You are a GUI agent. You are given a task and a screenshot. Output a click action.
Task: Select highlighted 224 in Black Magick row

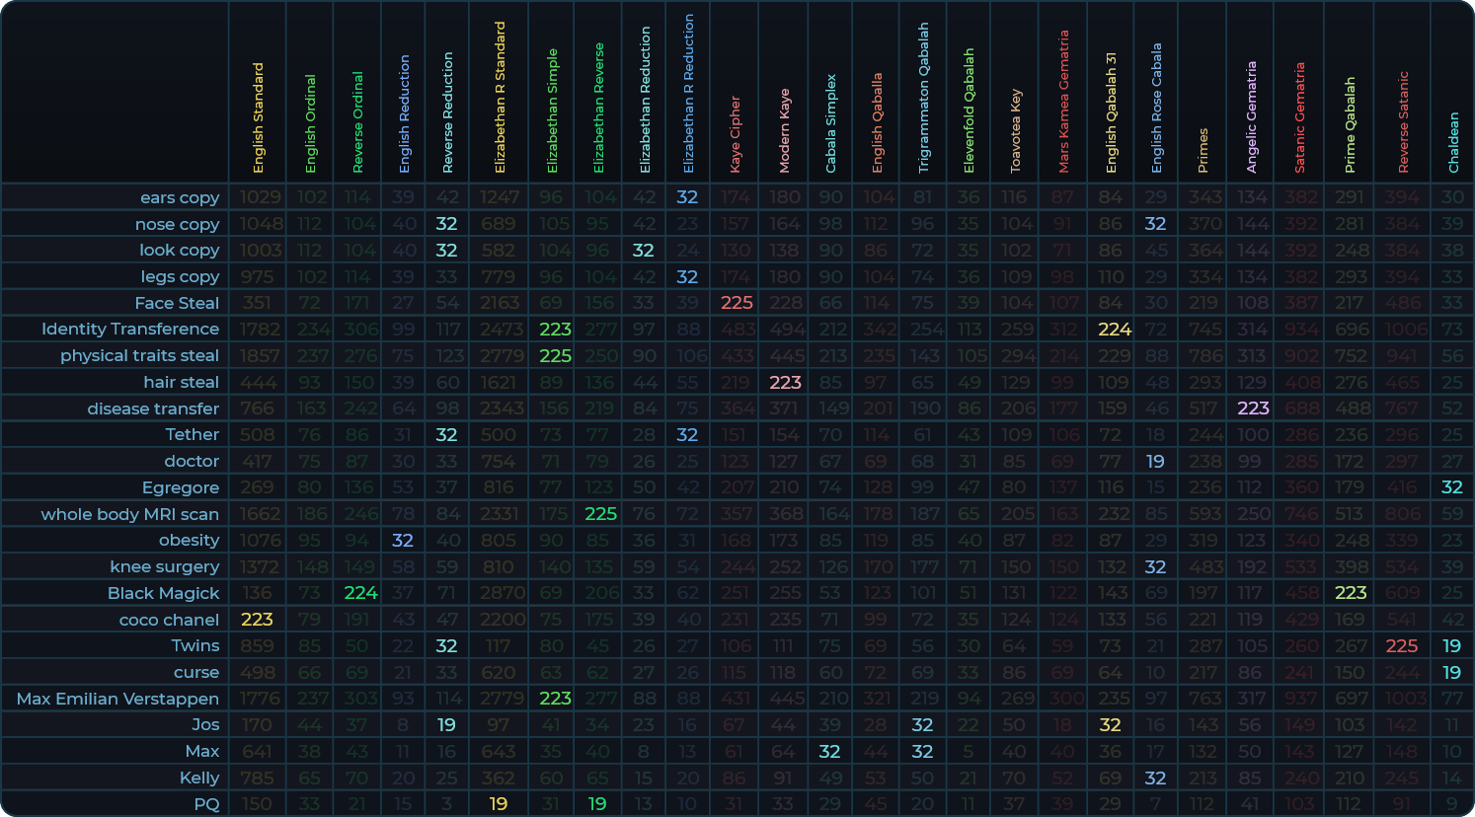[x=360, y=593]
